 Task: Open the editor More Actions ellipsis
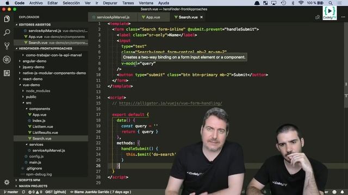[x=343, y=17]
